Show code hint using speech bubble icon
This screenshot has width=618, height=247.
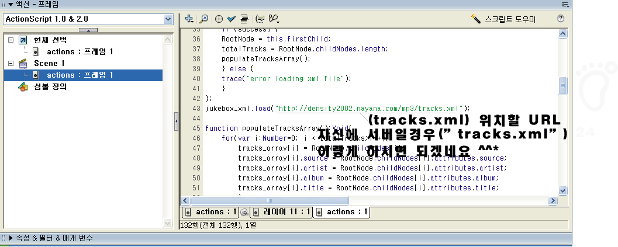tap(260, 19)
